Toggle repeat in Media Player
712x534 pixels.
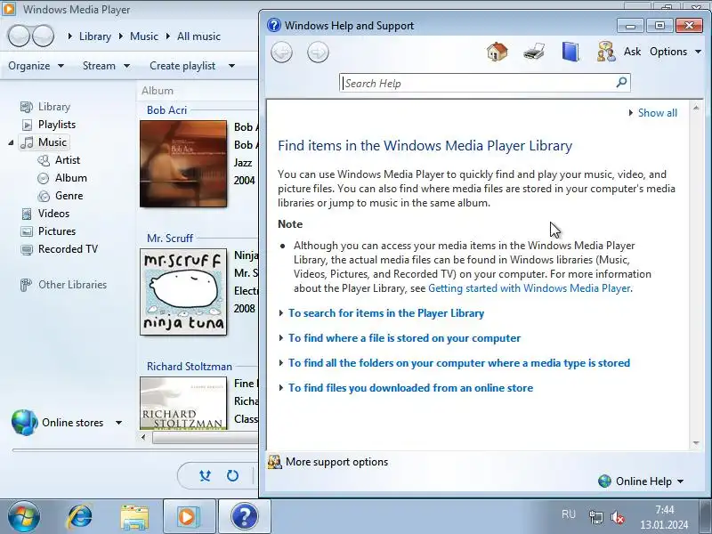(x=232, y=475)
